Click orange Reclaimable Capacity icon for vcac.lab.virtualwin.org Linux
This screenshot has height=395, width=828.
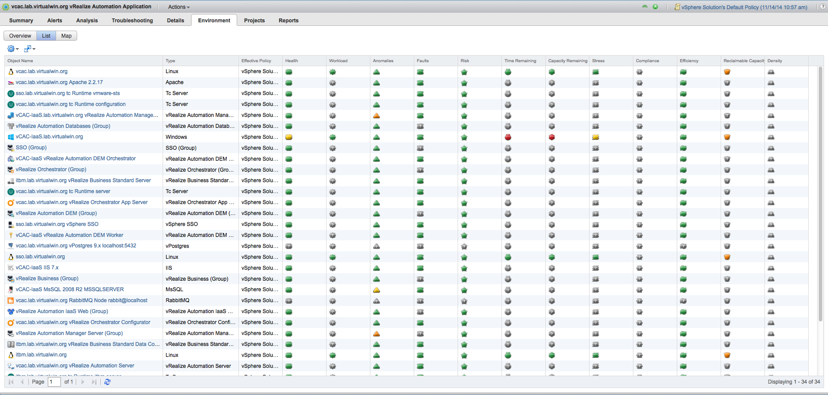click(x=727, y=72)
